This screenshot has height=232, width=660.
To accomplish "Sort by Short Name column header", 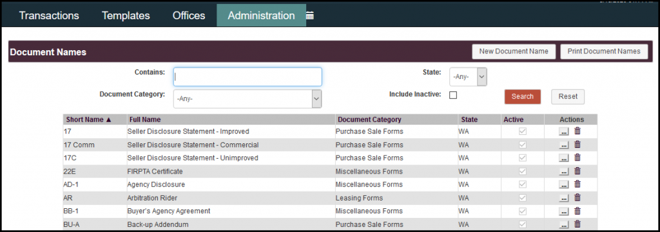I will point(89,120).
